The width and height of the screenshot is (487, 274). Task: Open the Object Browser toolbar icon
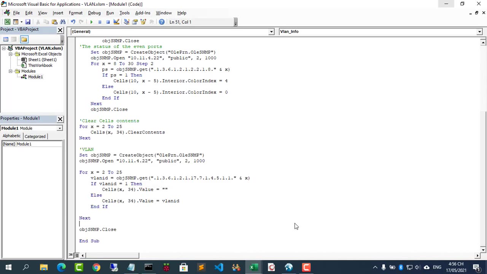click(x=143, y=22)
